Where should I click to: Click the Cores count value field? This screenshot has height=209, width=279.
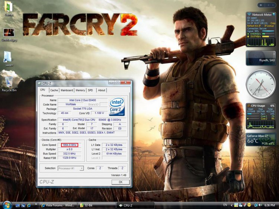pyautogui.click(x=100, y=168)
